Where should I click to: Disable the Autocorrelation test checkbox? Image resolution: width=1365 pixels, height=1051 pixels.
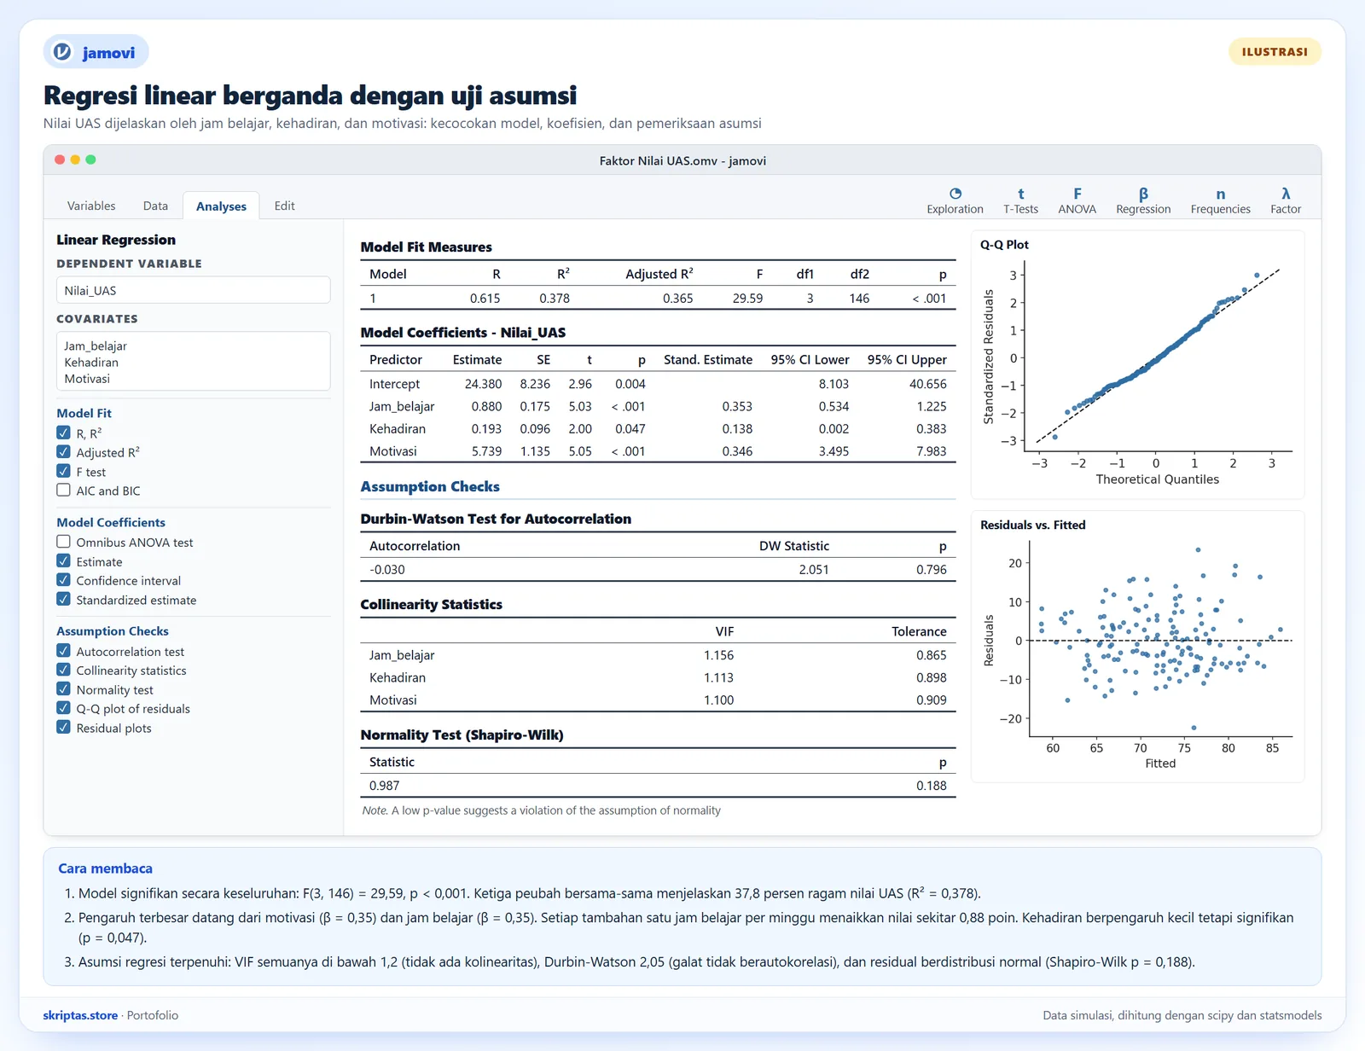tap(63, 650)
